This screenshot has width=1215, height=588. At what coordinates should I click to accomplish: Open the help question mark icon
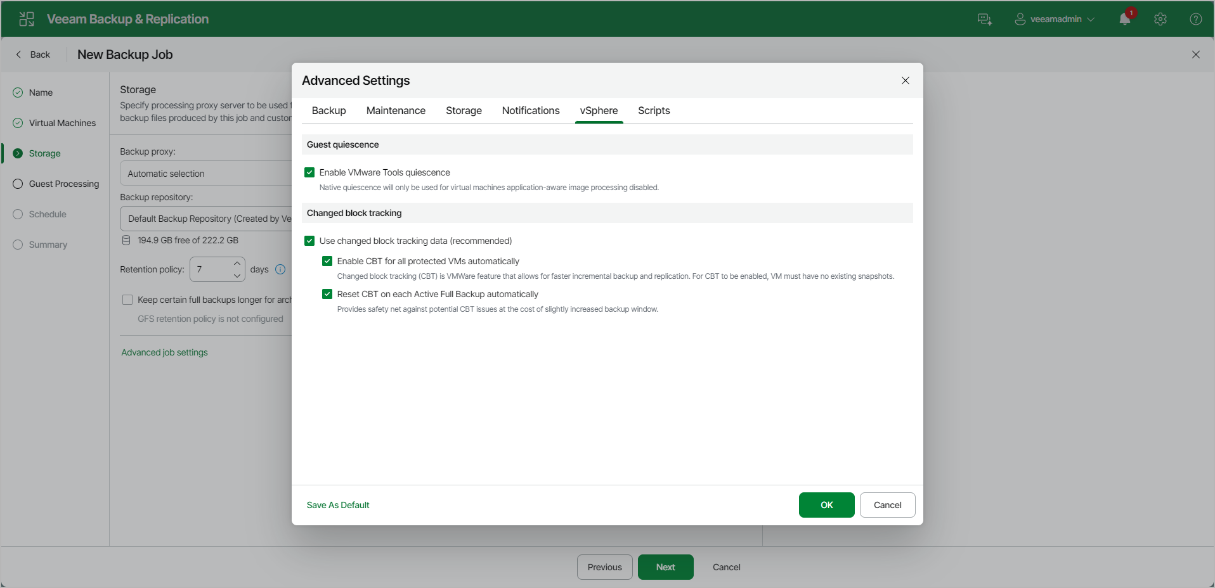click(1196, 19)
